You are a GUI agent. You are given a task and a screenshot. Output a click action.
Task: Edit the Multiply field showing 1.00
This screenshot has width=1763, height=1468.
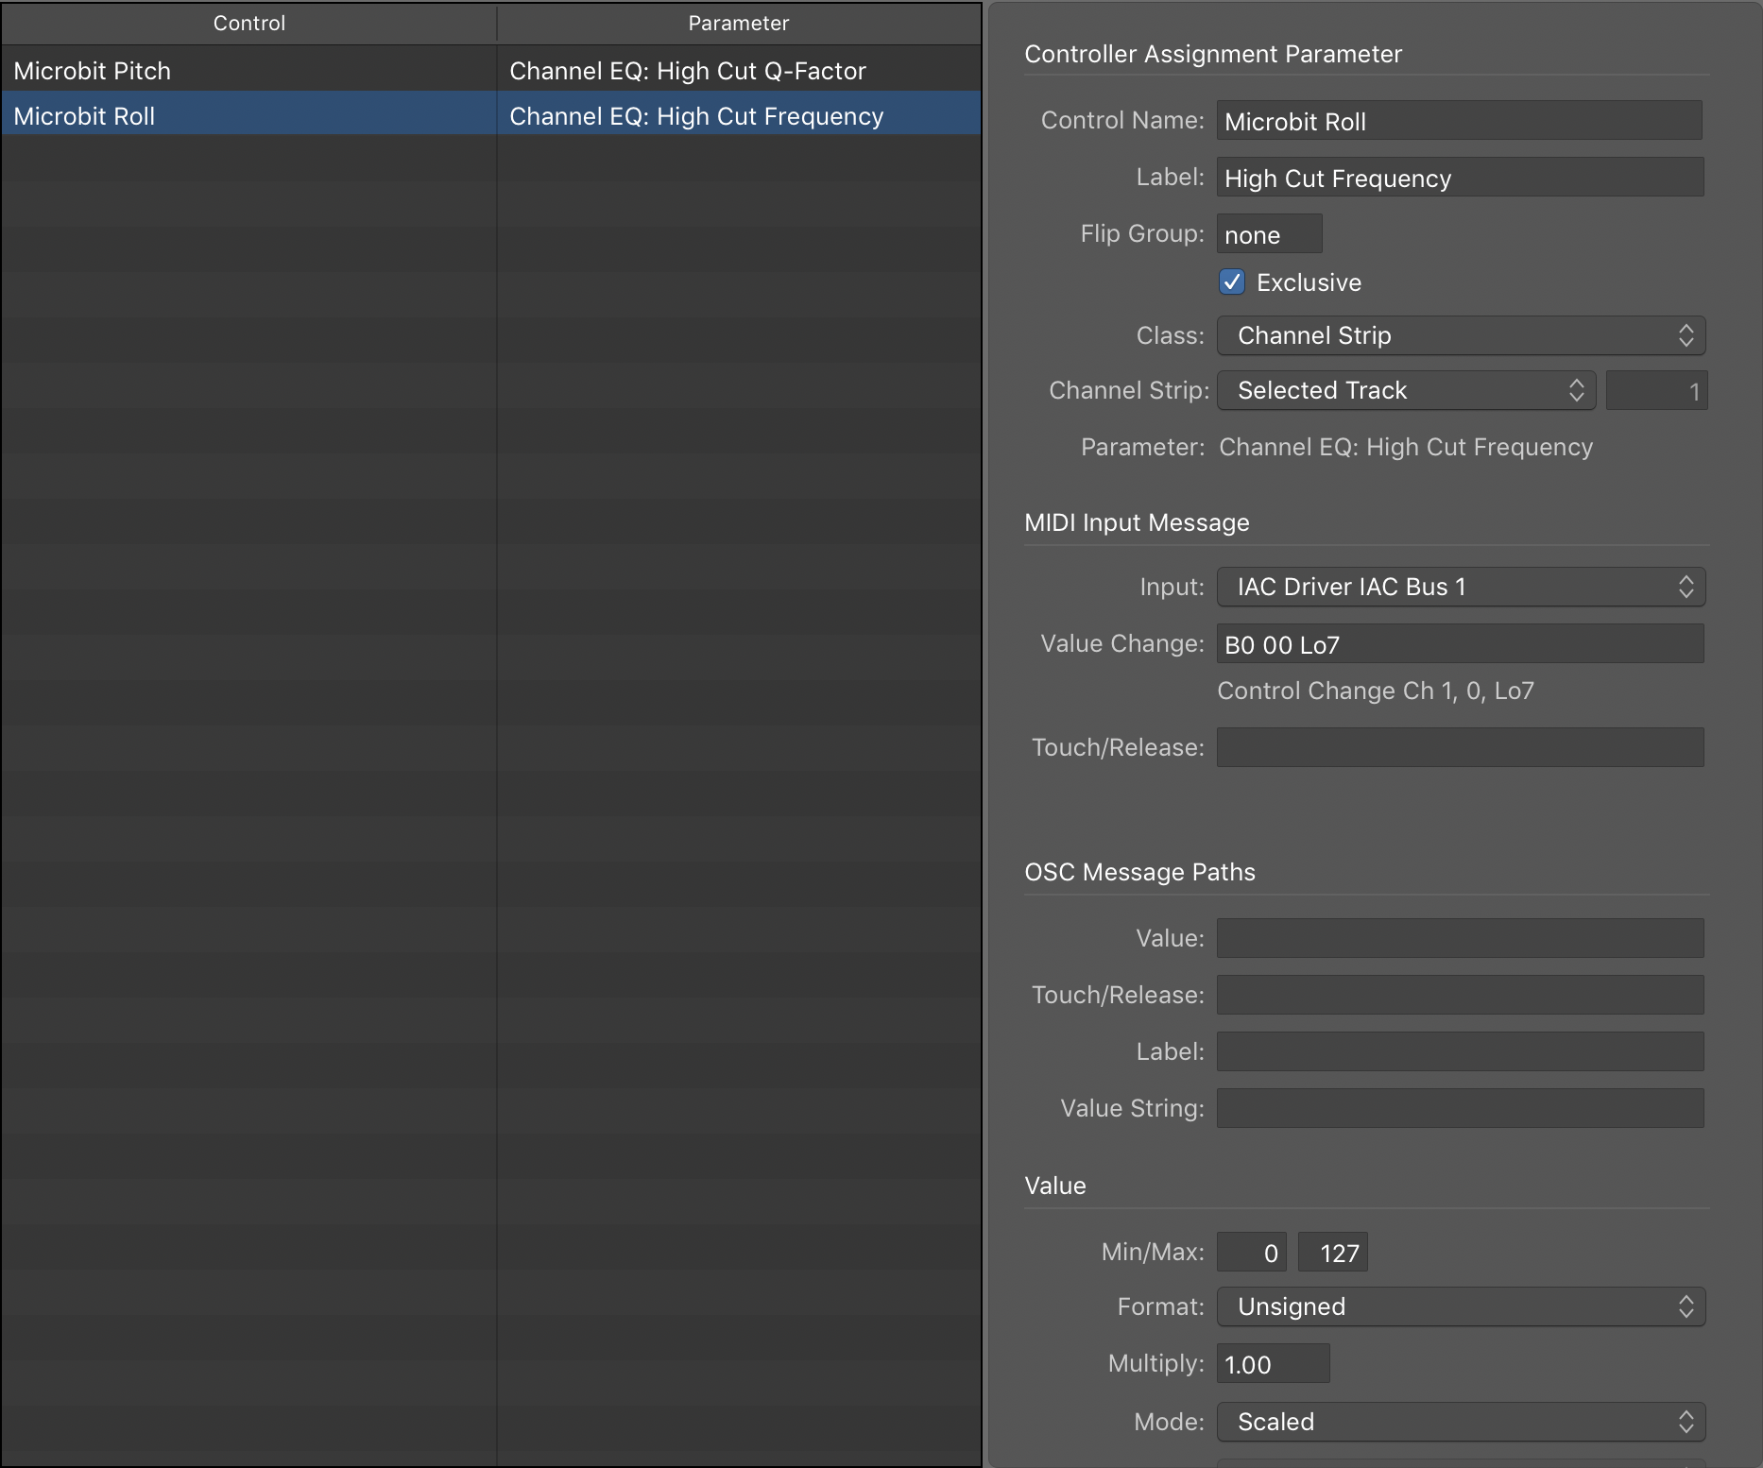[1273, 1363]
